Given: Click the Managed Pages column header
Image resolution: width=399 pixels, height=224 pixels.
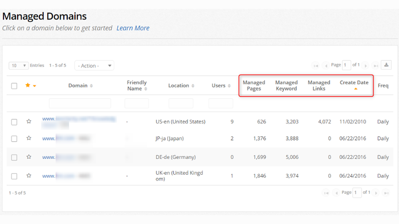Looking at the screenshot, I should pyautogui.click(x=254, y=86).
